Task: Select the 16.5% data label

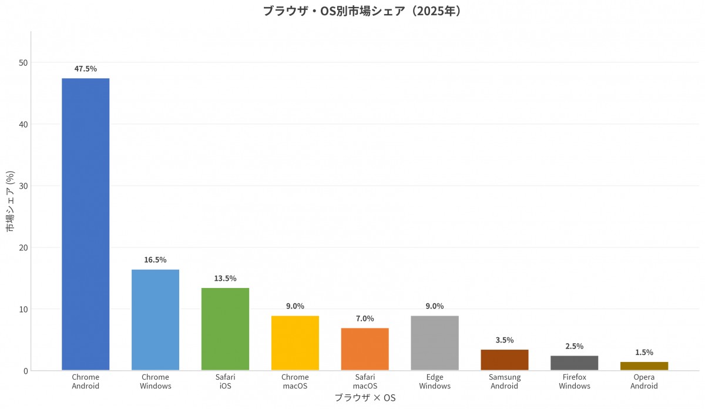Action: [x=155, y=260]
